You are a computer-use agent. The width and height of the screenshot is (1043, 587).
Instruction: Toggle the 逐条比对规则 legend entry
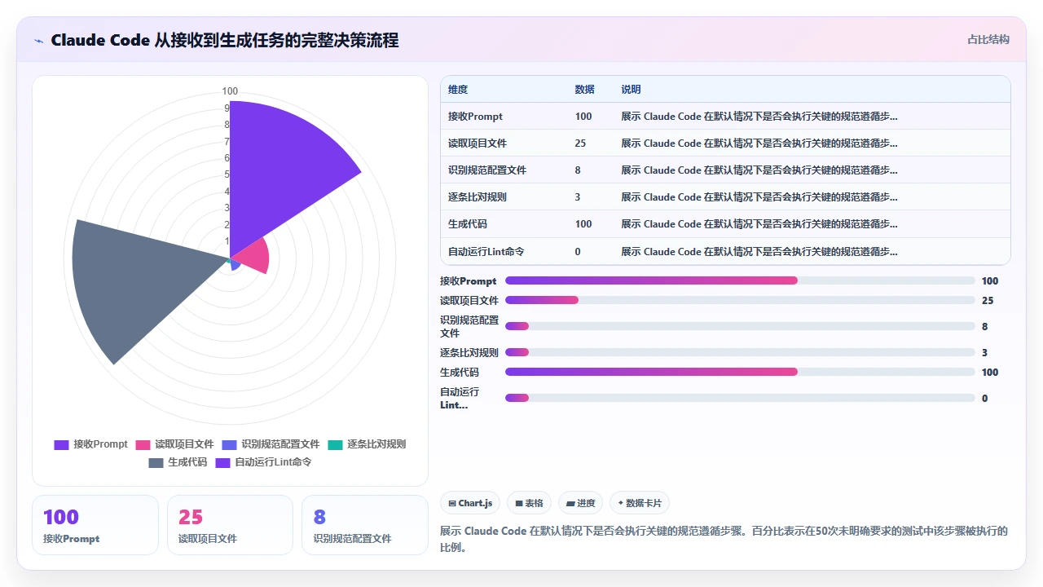pyautogui.click(x=367, y=444)
